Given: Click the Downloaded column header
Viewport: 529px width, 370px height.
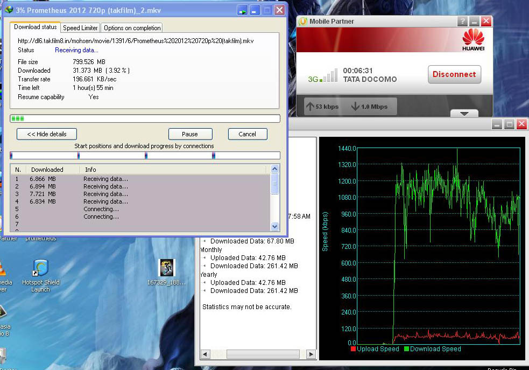Looking at the screenshot, I should pos(47,170).
